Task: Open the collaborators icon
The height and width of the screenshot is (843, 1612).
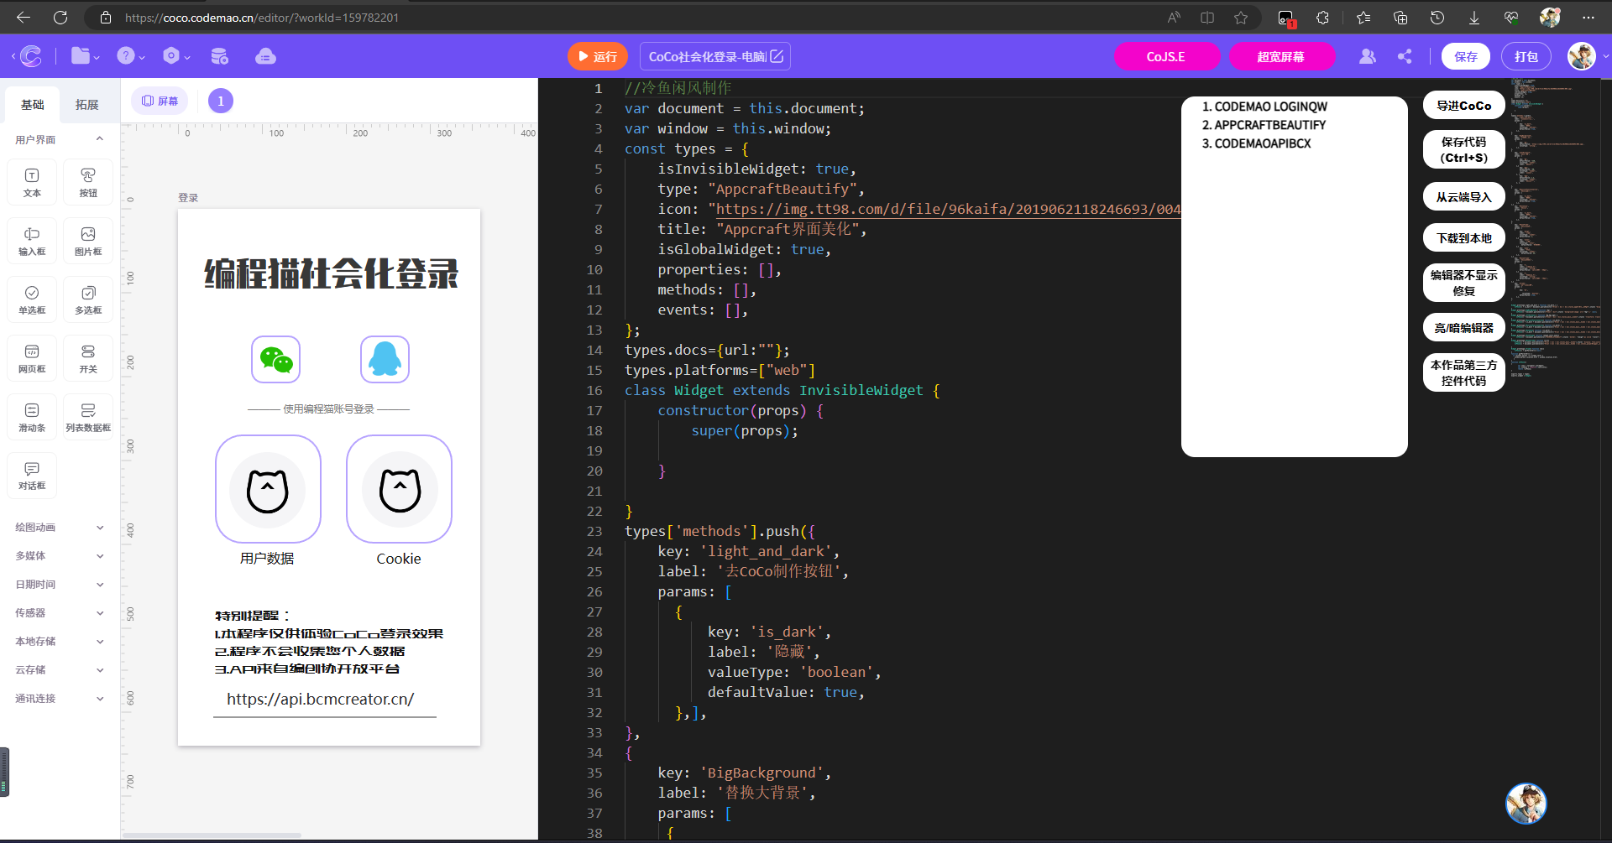Action: point(1367,56)
